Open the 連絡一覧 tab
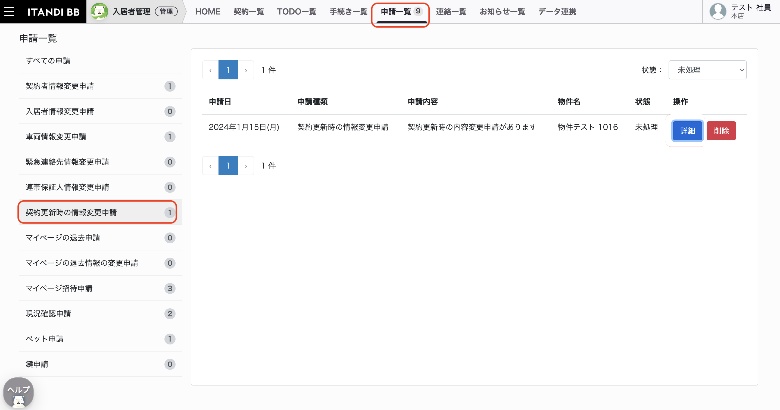Viewport: 780px width, 410px height. tap(451, 11)
